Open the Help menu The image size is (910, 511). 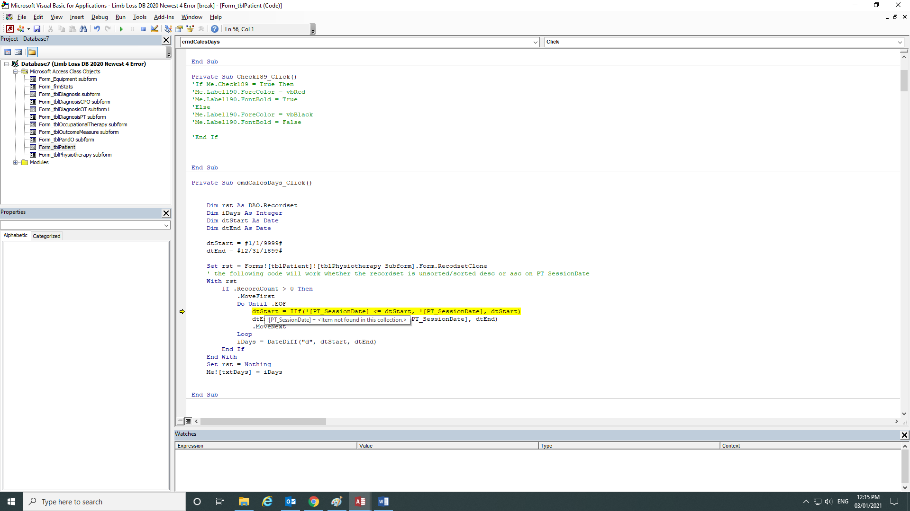(x=216, y=17)
